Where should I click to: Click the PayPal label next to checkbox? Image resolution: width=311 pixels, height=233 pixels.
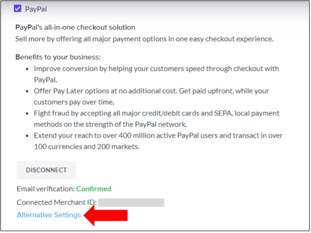[36, 9]
